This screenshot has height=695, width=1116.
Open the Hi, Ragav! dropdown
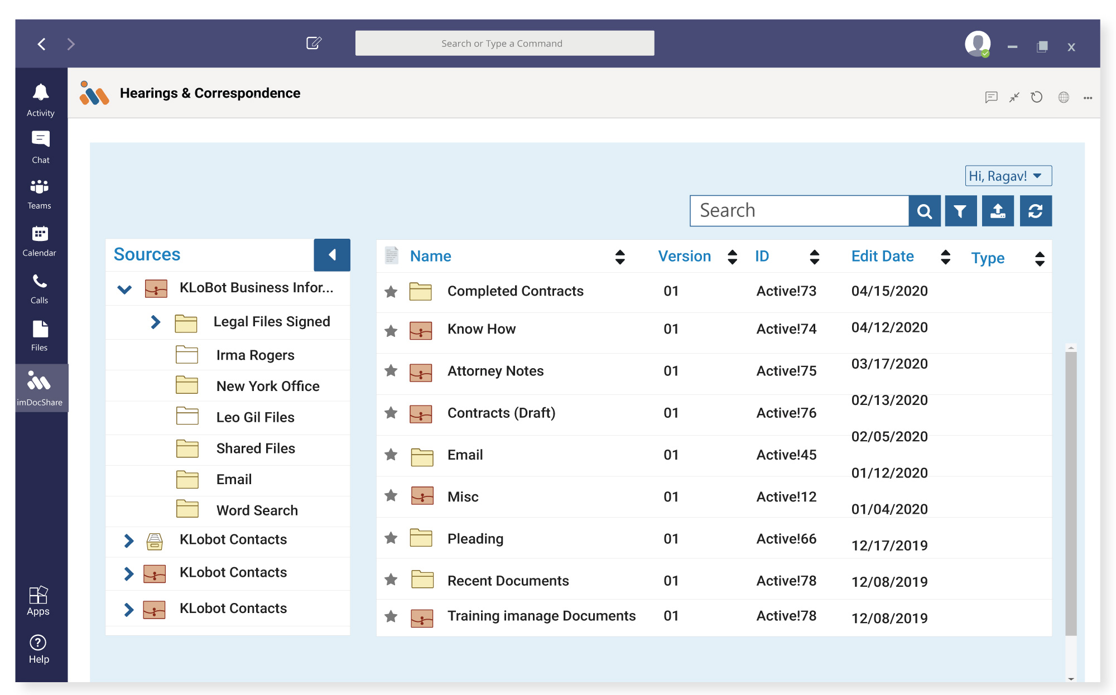(1008, 176)
